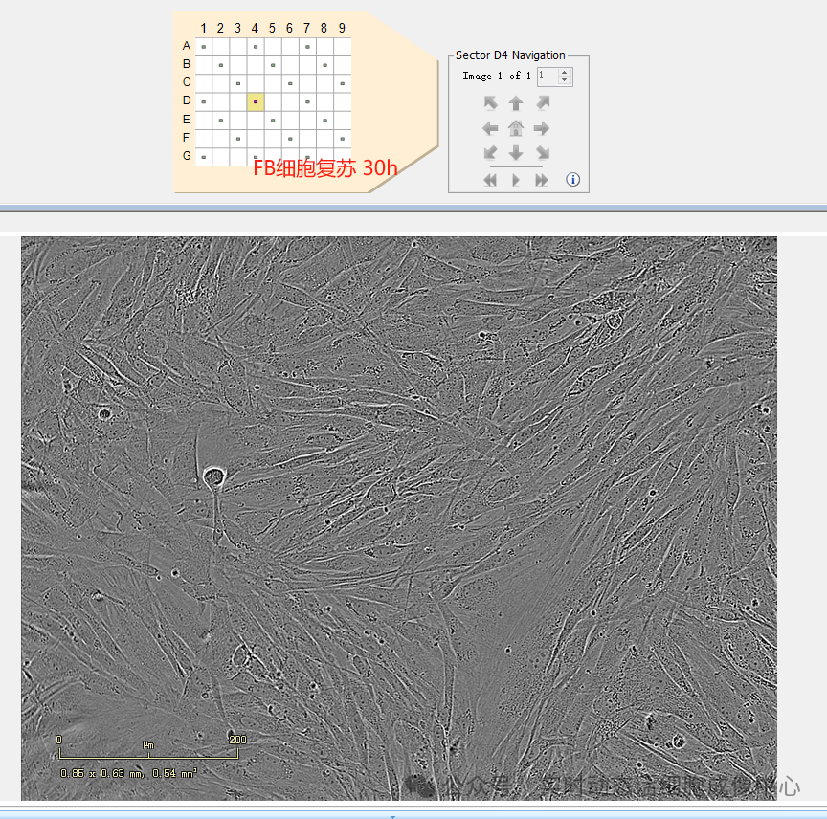Navigate to the upper-left sector arrow
The image size is (827, 819).
pyautogui.click(x=490, y=102)
